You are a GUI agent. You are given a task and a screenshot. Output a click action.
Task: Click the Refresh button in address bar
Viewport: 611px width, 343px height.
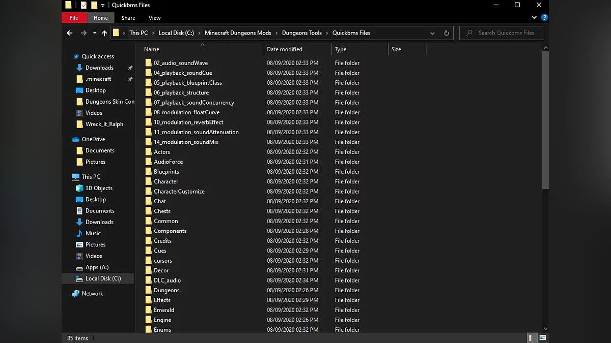coord(446,33)
